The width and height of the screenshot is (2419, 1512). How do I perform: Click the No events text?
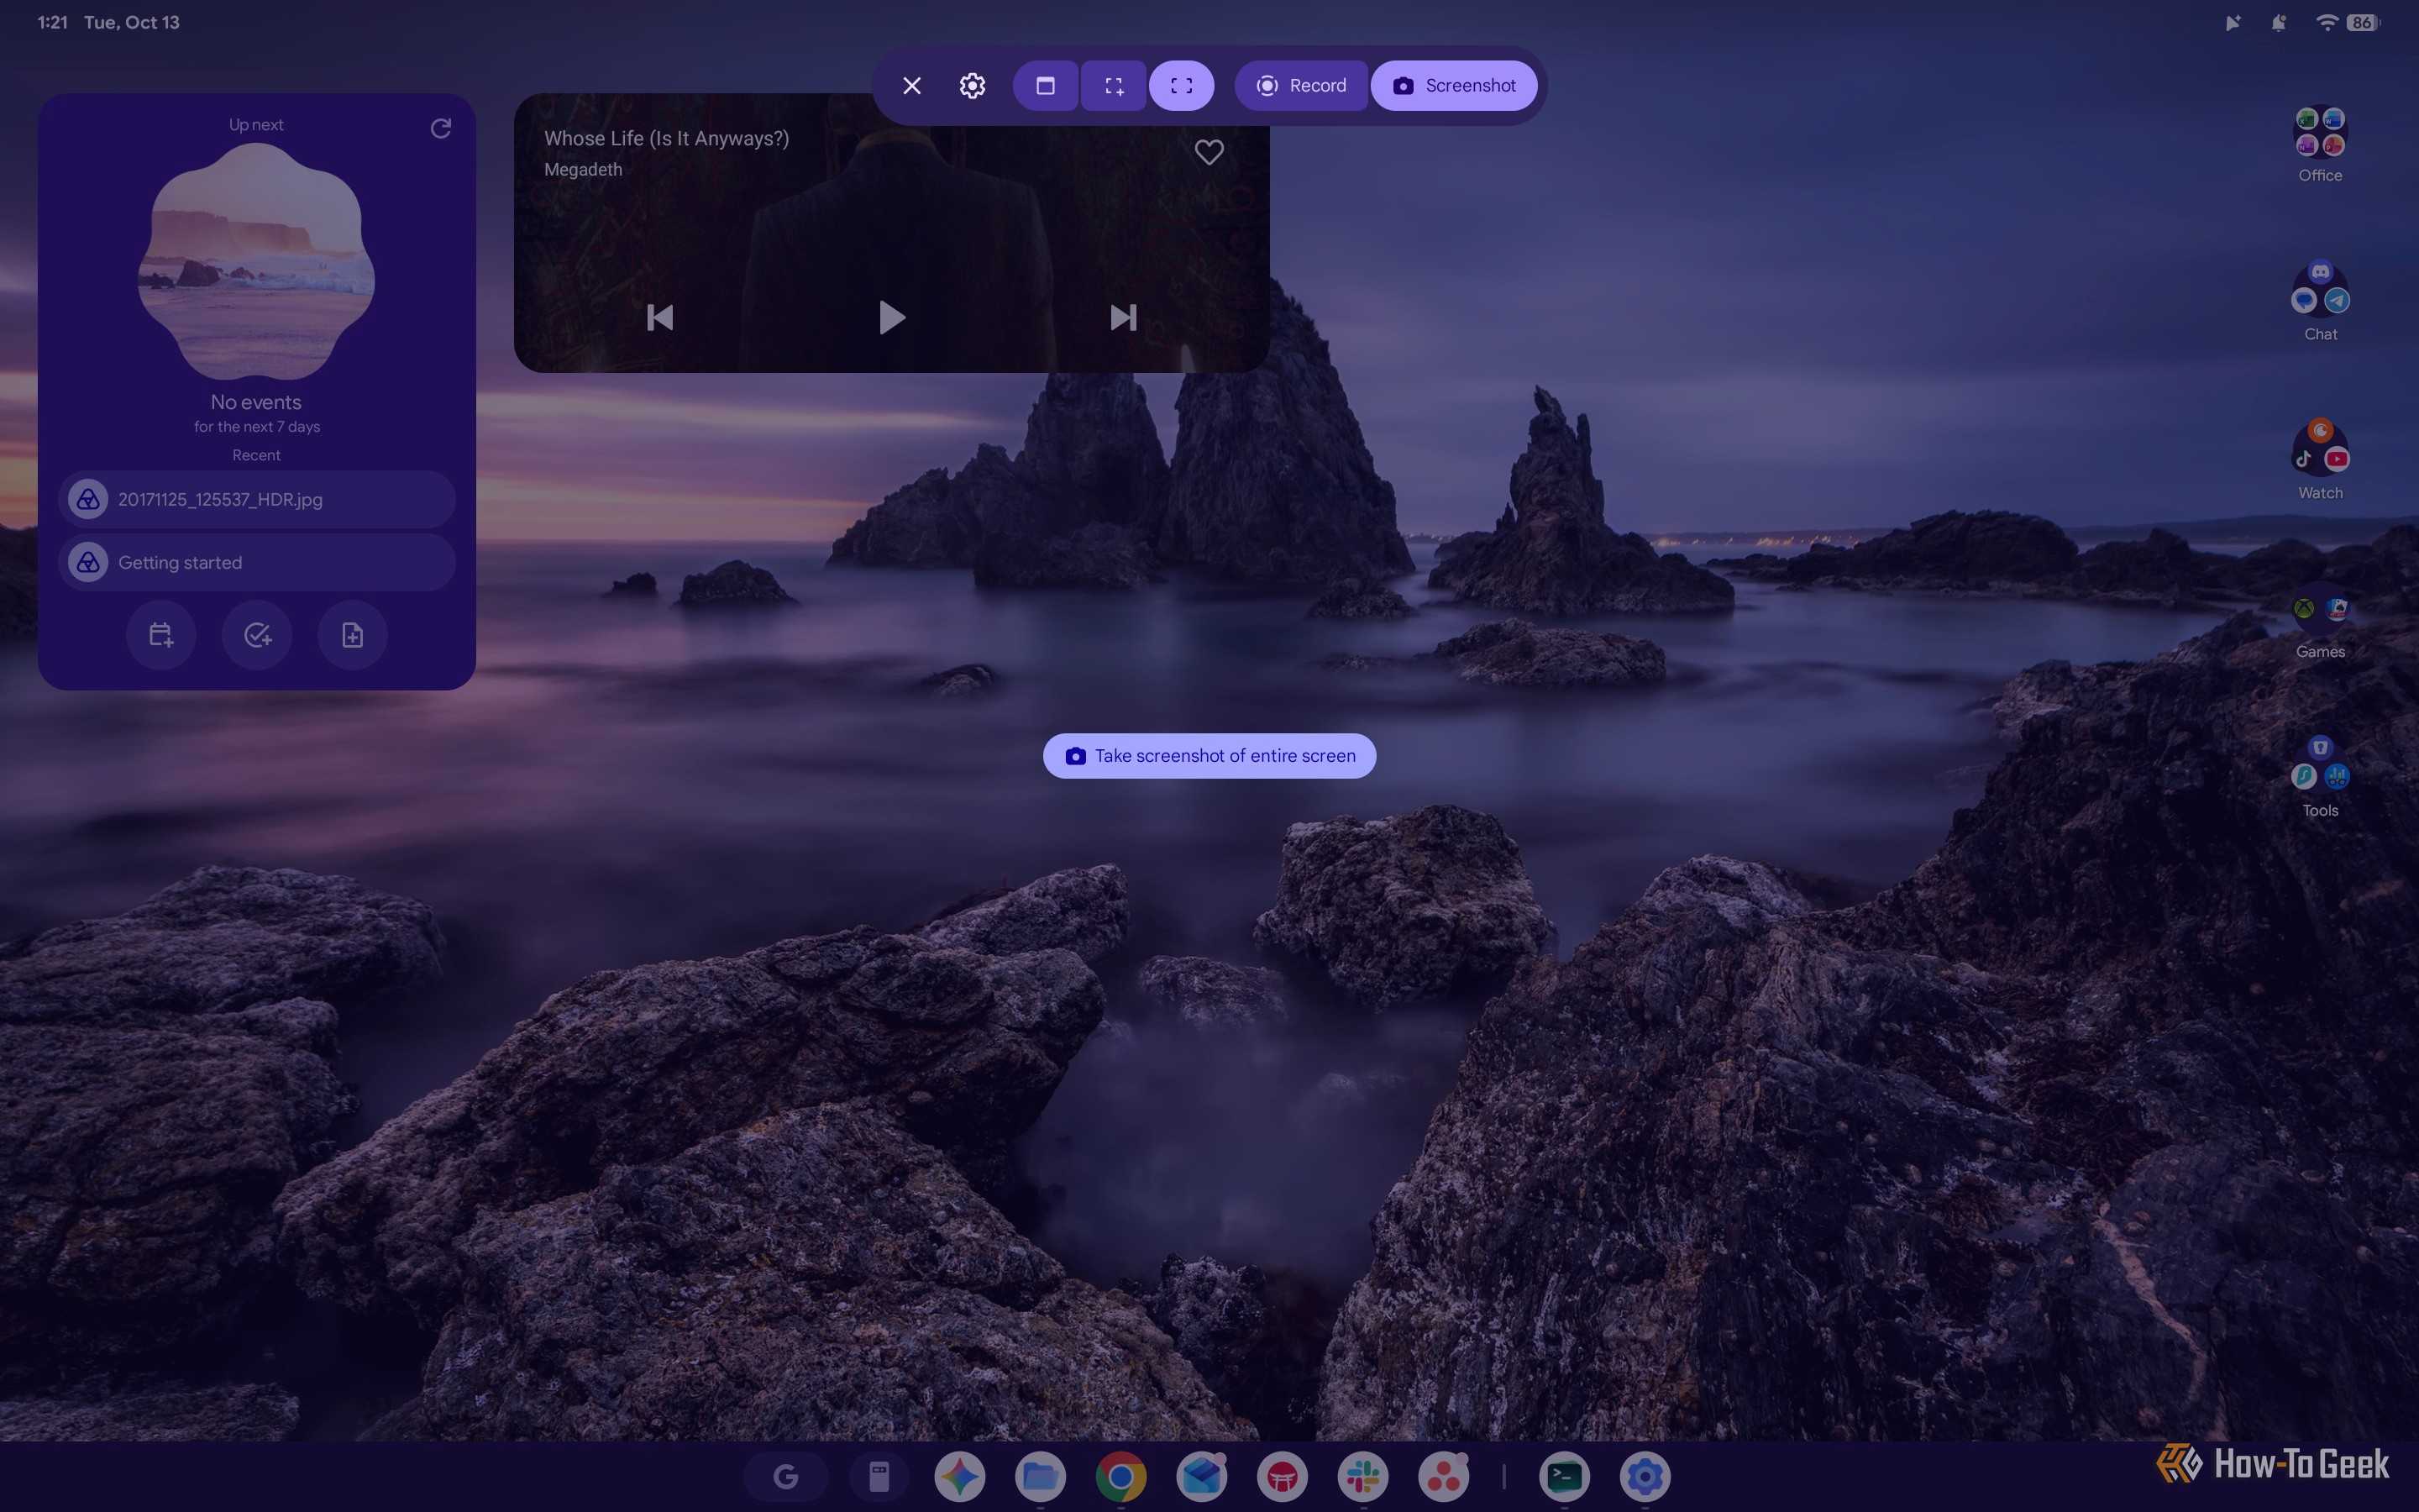256,402
